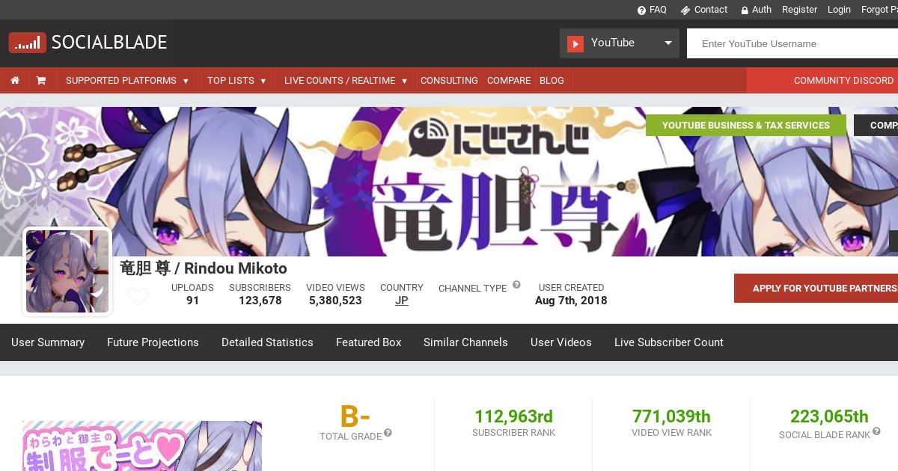Click the Contact link
This screenshot has width=898, height=471.
click(711, 10)
